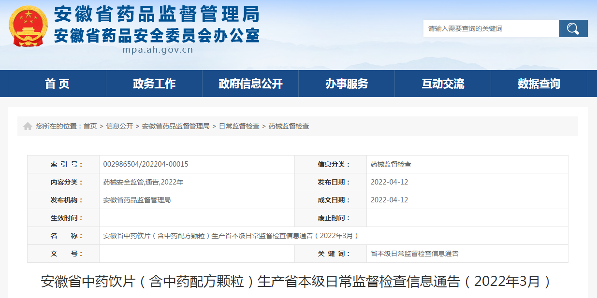Viewport: 597px width, 298px height.
Task: Click the 发布日期 value 2022-04-12
Action: (389, 182)
